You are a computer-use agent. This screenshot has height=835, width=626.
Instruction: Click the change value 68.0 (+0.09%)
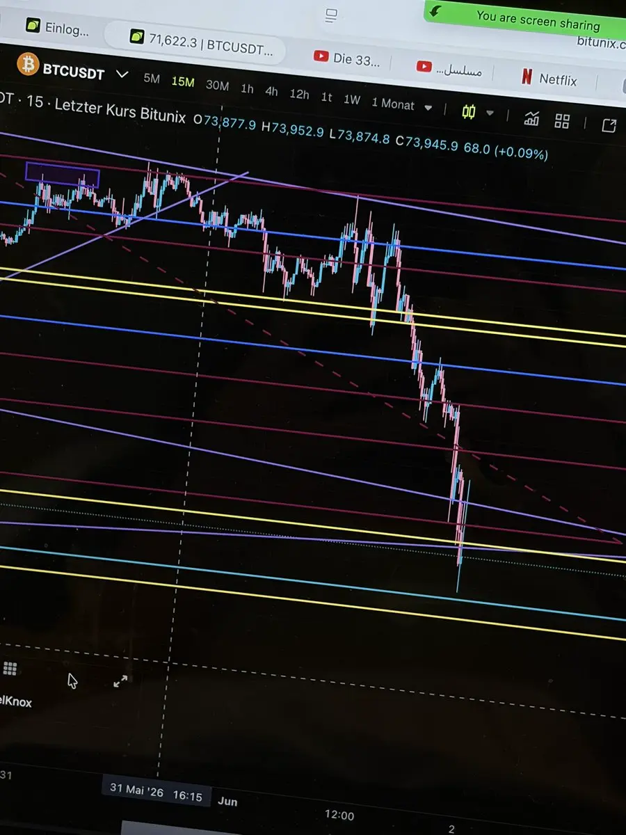point(506,151)
